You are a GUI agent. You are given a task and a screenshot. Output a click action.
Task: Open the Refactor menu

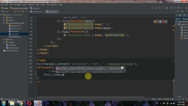(31, 5)
